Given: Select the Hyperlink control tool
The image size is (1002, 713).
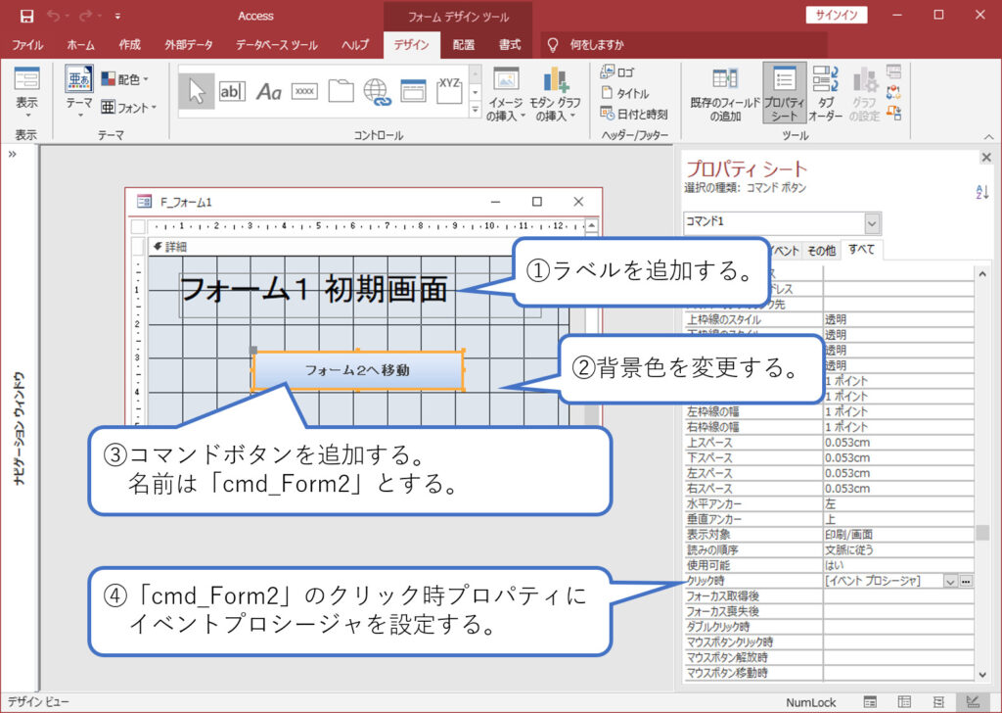Looking at the screenshot, I should [376, 91].
